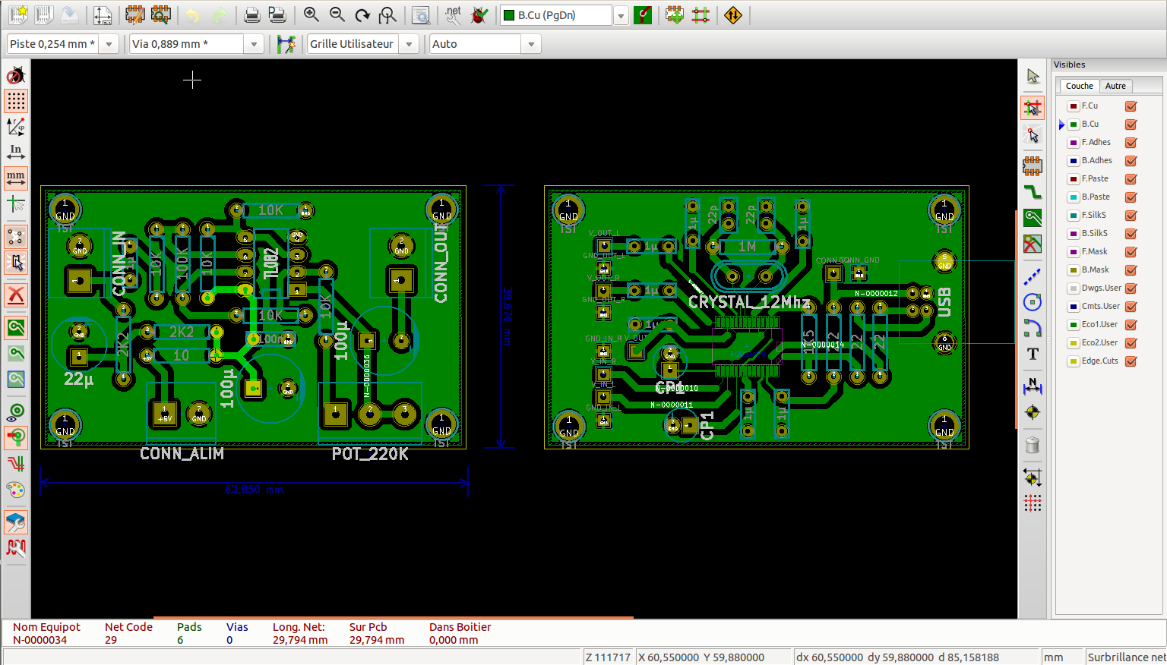The height and width of the screenshot is (665, 1167).
Task: Select the Highlight Net tool
Action: click(1033, 108)
